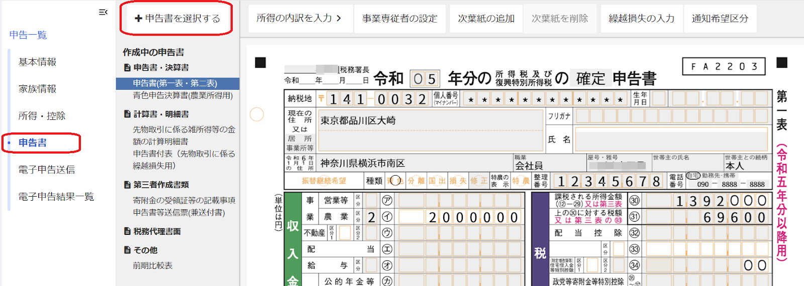Click 不動産 income amount field

pos(459,233)
